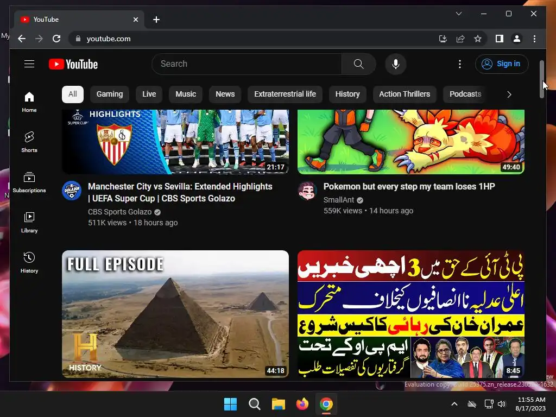This screenshot has width=556, height=417.
Task: Click the site info lock icon
Action: (x=78, y=39)
